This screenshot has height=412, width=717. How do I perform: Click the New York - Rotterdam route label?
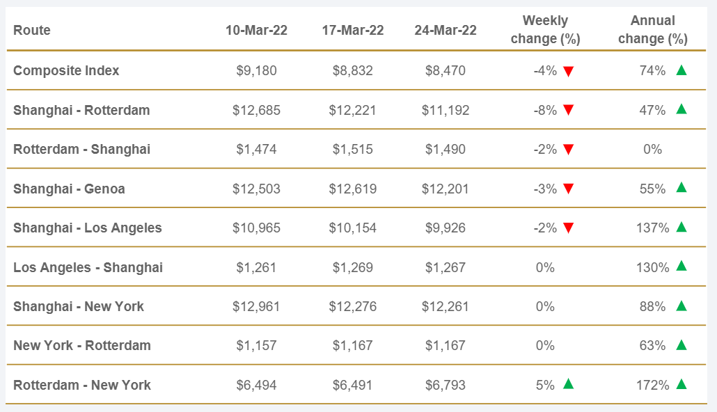coord(82,345)
